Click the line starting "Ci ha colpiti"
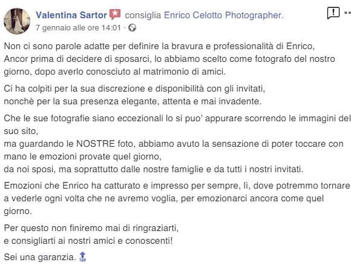351x268 pixels. [x=134, y=89]
